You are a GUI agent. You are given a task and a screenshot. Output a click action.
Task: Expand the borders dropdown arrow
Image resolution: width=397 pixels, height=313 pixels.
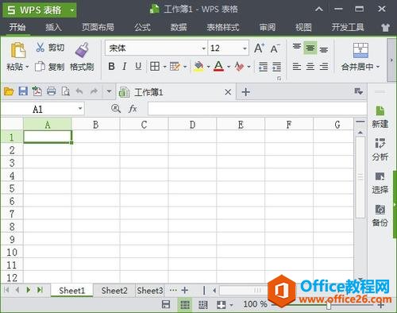tap(164, 67)
